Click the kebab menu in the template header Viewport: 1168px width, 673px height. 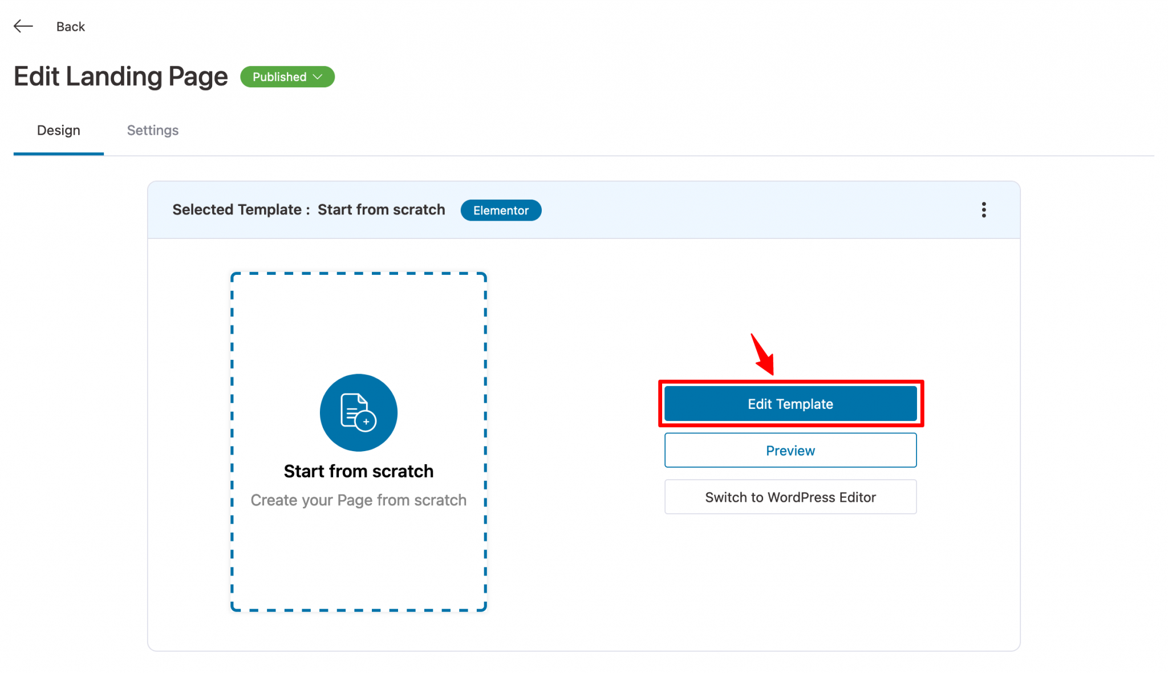click(x=984, y=210)
